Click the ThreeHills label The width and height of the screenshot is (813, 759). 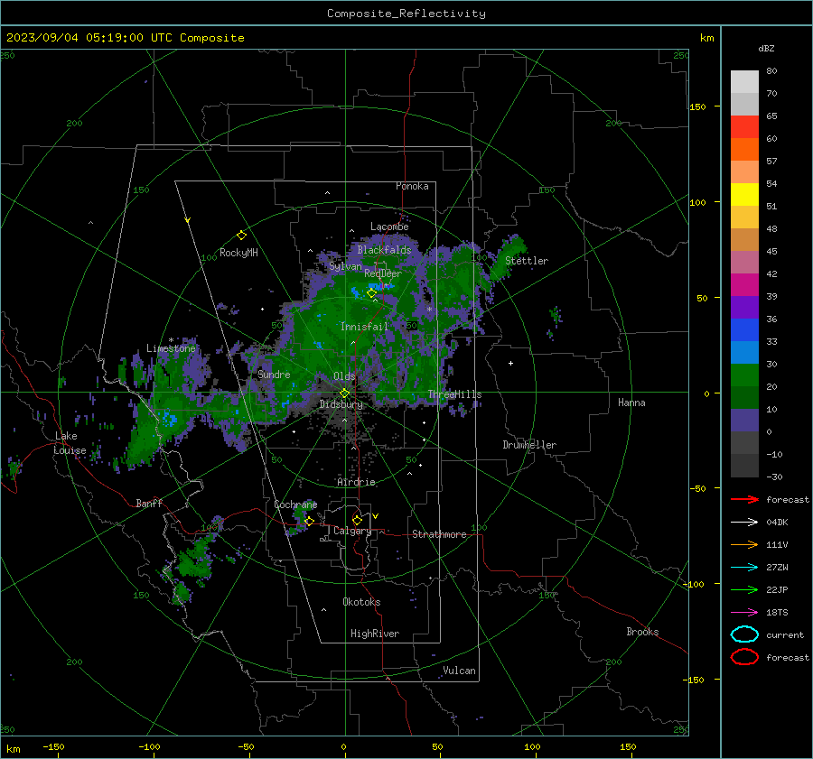[454, 394]
